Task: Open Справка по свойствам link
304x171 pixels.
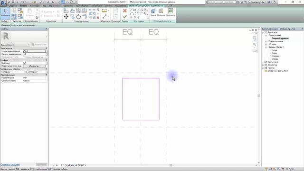Action: [x=10, y=165]
